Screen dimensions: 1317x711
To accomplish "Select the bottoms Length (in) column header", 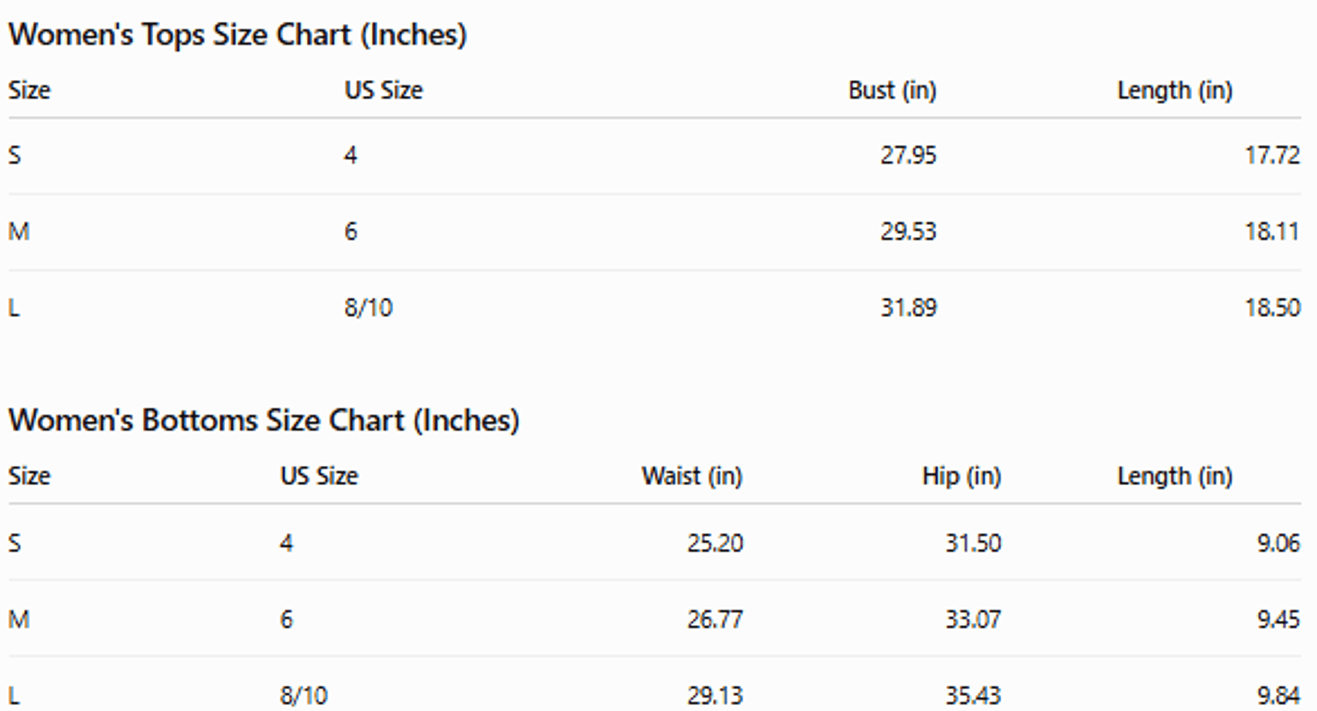I will click(x=1175, y=477).
